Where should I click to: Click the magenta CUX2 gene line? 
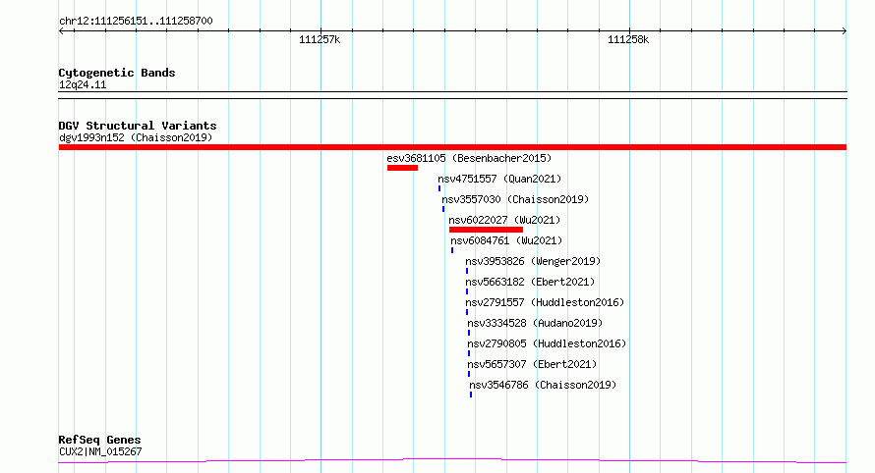(452, 460)
